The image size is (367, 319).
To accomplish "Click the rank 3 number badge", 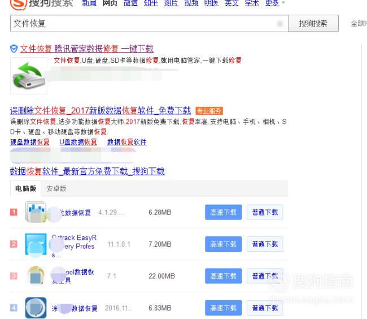I will (x=14, y=276).
